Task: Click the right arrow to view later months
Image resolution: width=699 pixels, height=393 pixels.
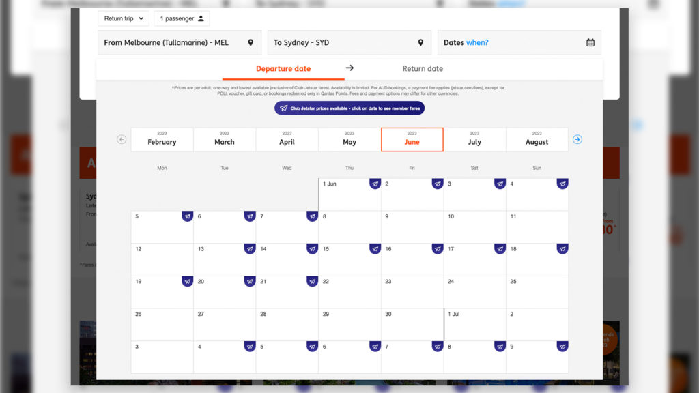Action: click(577, 139)
